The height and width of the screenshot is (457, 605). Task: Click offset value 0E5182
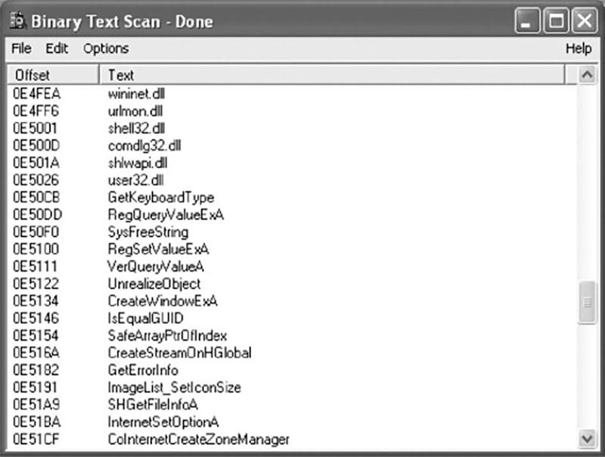point(36,370)
